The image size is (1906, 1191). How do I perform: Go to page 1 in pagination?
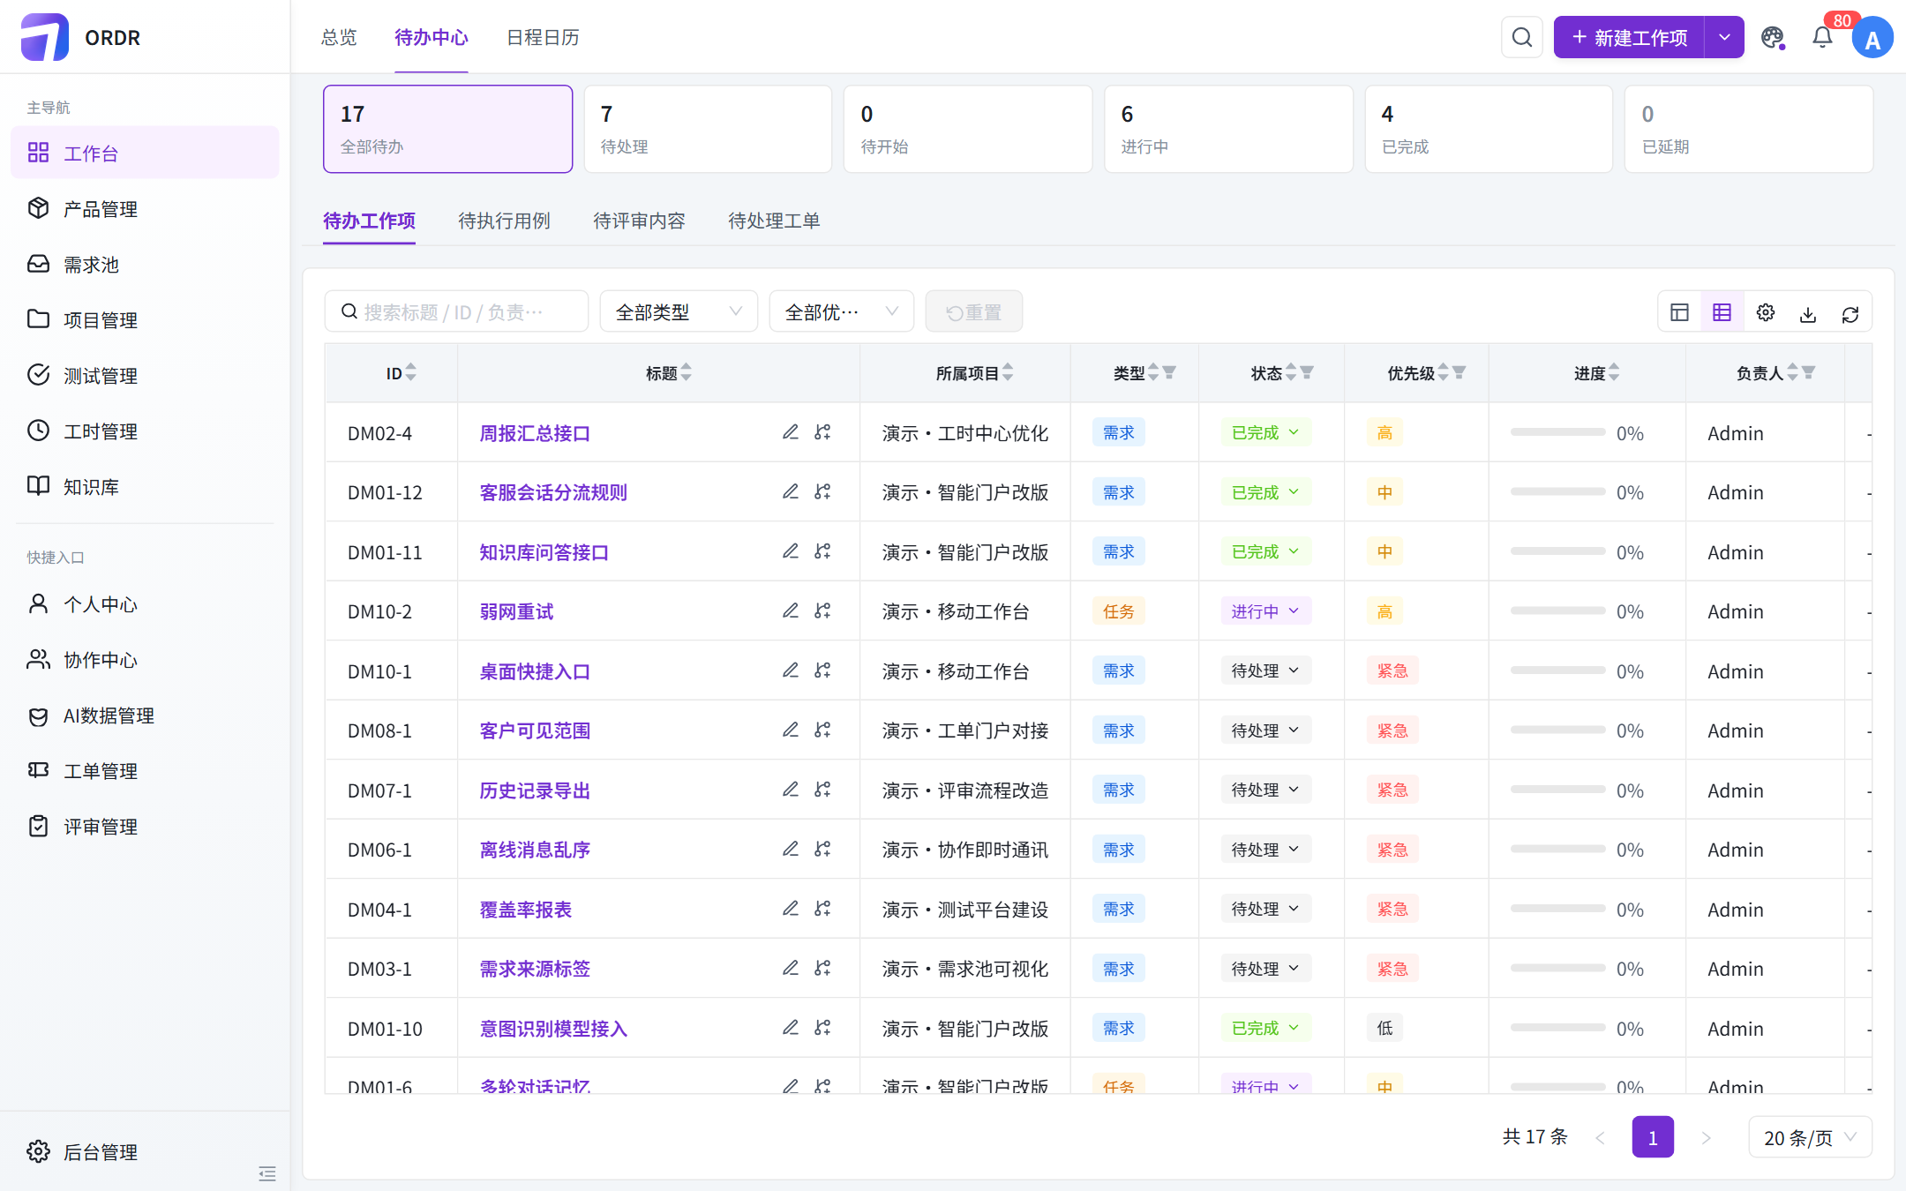[x=1653, y=1137]
